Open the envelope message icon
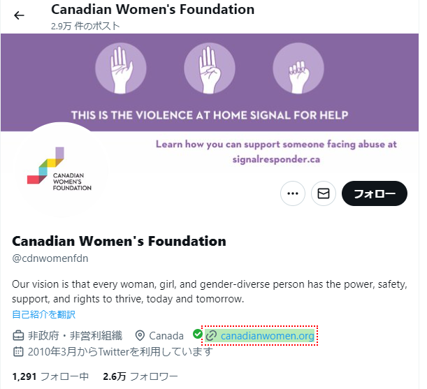 point(324,193)
